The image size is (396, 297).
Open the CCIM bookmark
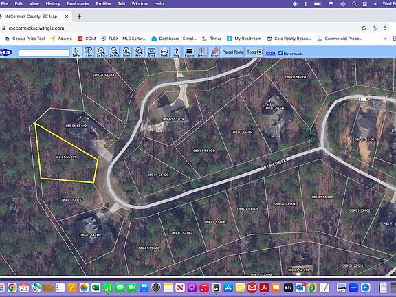[x=87, y=38]
